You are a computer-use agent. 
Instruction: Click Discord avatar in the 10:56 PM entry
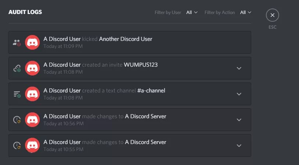32,120
